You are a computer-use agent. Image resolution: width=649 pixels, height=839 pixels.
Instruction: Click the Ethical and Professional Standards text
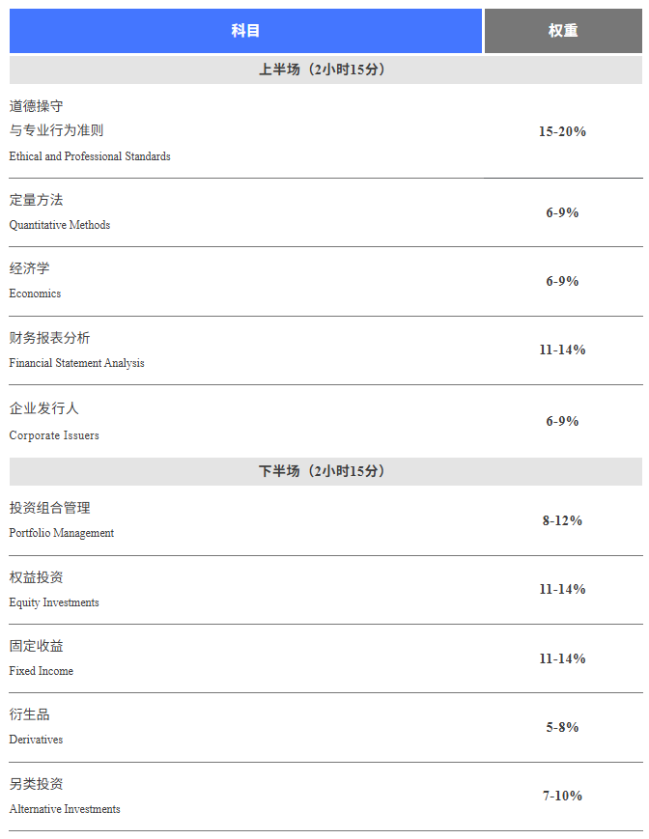pos(90,156)
